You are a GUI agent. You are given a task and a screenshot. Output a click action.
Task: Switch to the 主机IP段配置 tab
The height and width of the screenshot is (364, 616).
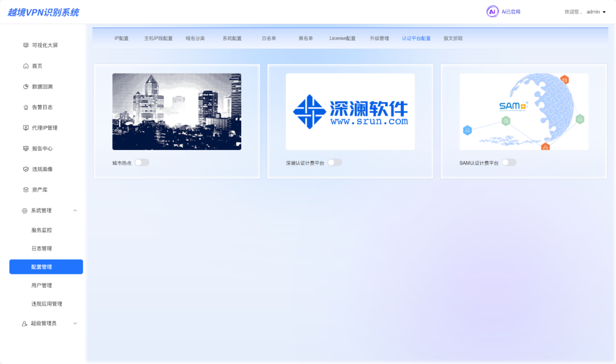(x=159, y=39)
